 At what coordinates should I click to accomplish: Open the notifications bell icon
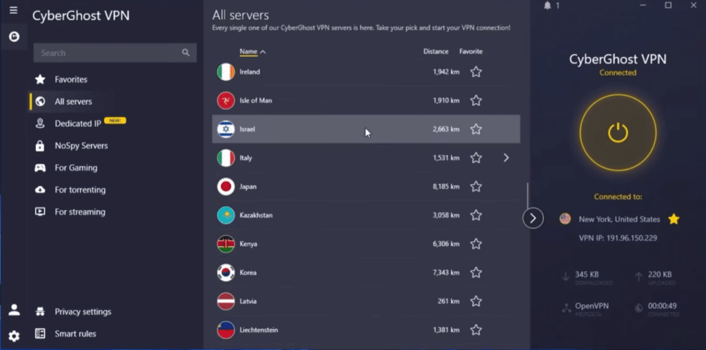547,6
